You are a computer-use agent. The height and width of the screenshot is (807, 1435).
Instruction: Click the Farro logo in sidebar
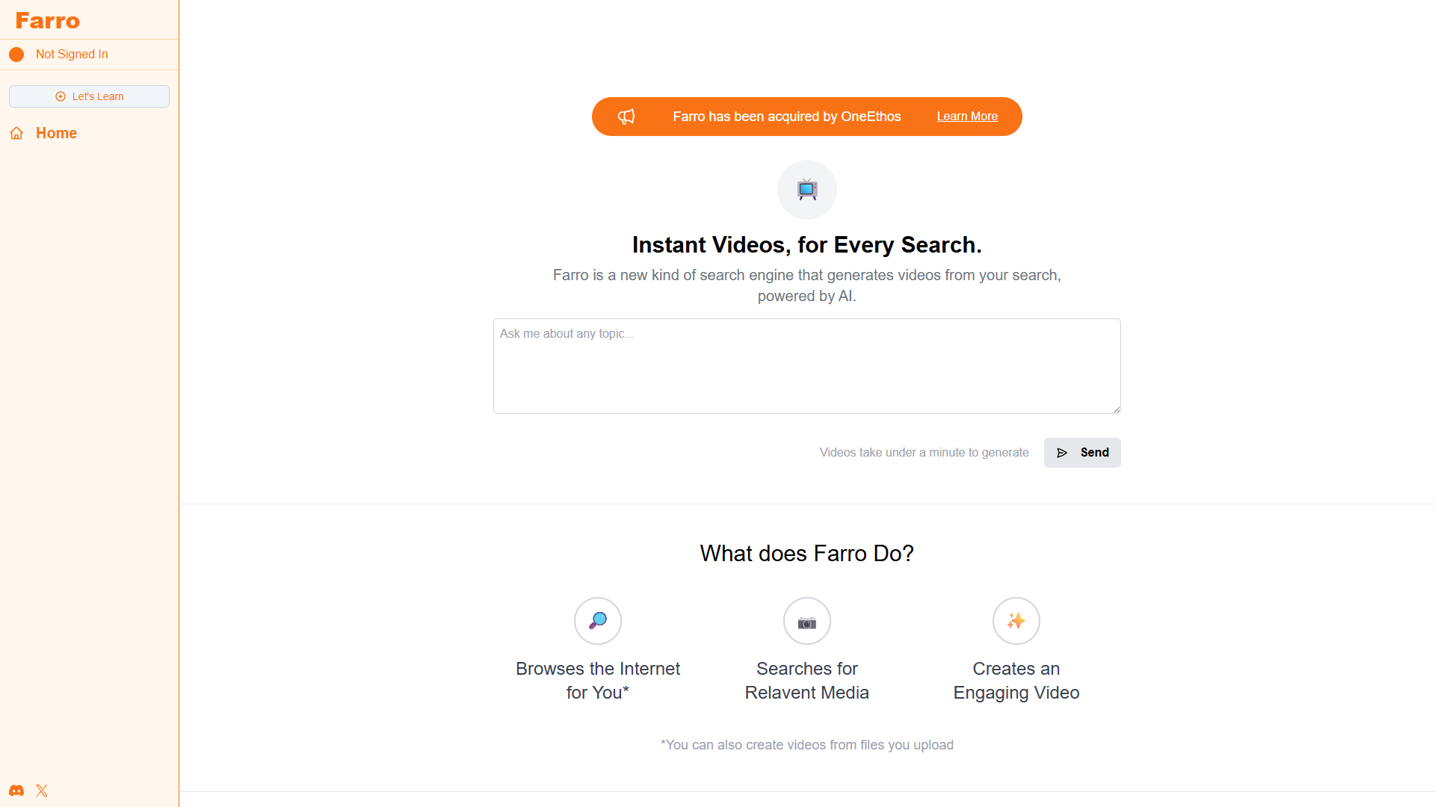pos(48,21)
